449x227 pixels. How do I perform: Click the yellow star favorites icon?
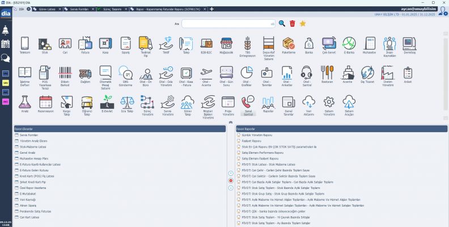[303, 23]
